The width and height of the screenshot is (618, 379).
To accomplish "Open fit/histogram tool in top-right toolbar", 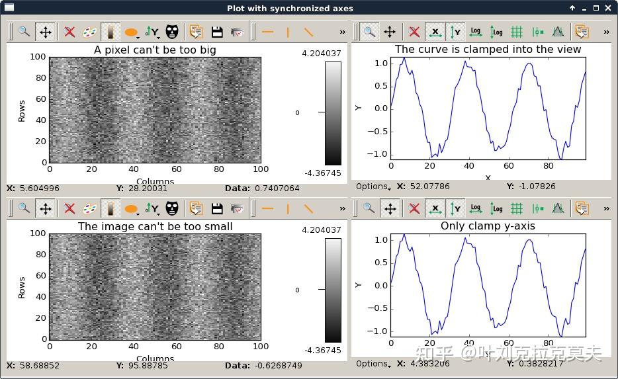I will click(x=558, y=32).
